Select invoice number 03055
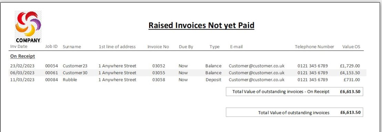The image size is (382, 132). (x=159, y=73)
